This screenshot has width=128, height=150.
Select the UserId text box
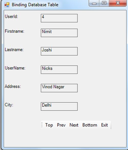coord(59,18)
